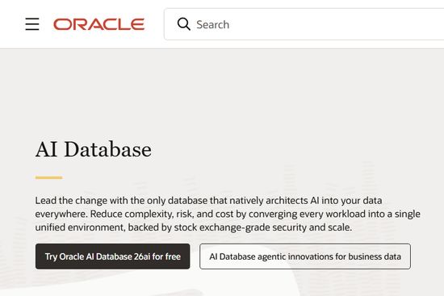444x296 pixels.
Task: Select the outlined 'agentic innovations' button
Action: 305,256
